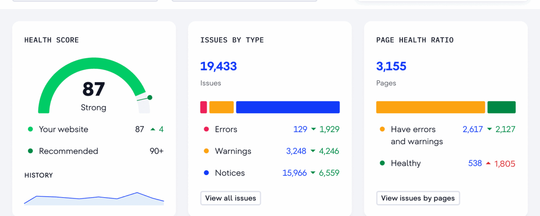Select the red errors bar segment
The image size is (540, 216).
point(204,107)
